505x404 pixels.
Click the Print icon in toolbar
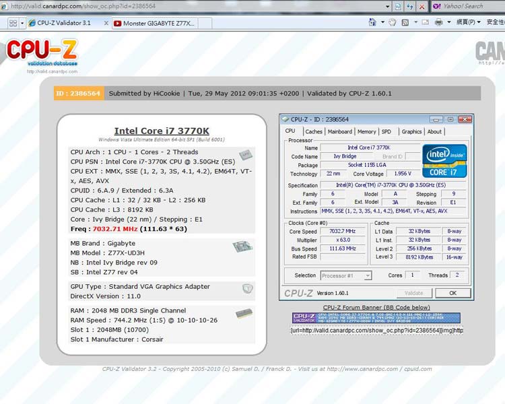click(x=438, y=22)
